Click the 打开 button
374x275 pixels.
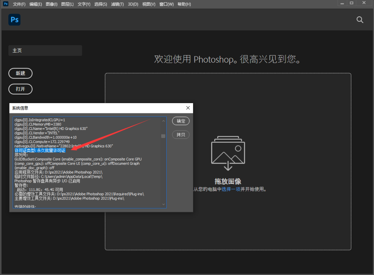coord(20,89)
